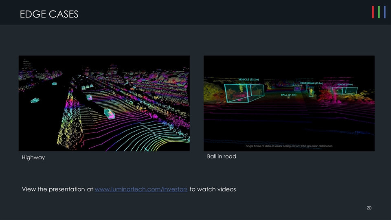Viewport: 391px width, 220px height.
Task: Click the far-left vehicle box on highway image
Action: pos(35,100)
